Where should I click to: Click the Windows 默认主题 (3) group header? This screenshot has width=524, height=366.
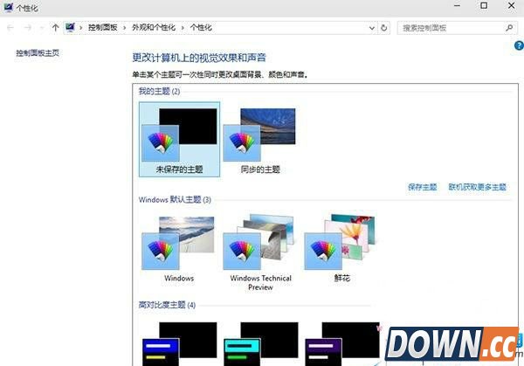pyautogui.click(x=175, y=199)
